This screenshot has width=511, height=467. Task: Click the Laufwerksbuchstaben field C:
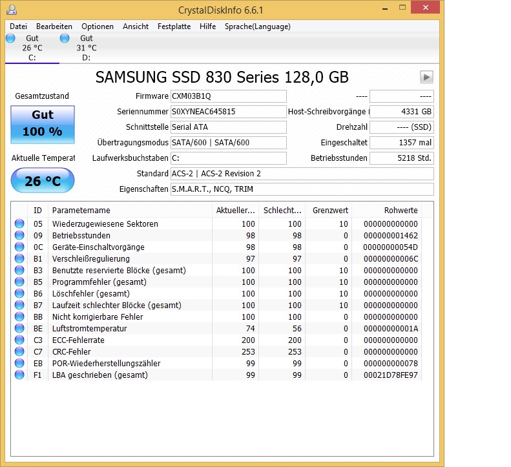pyautogui.click(x=229, y=158)
